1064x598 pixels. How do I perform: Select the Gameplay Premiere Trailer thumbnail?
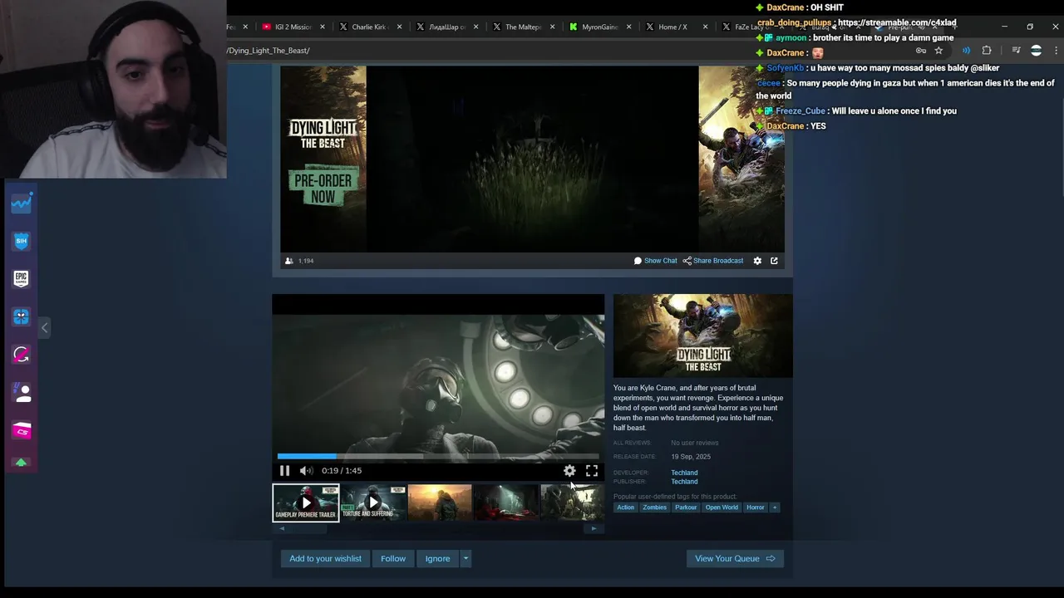pyautogui.click(x=306, y=503)
